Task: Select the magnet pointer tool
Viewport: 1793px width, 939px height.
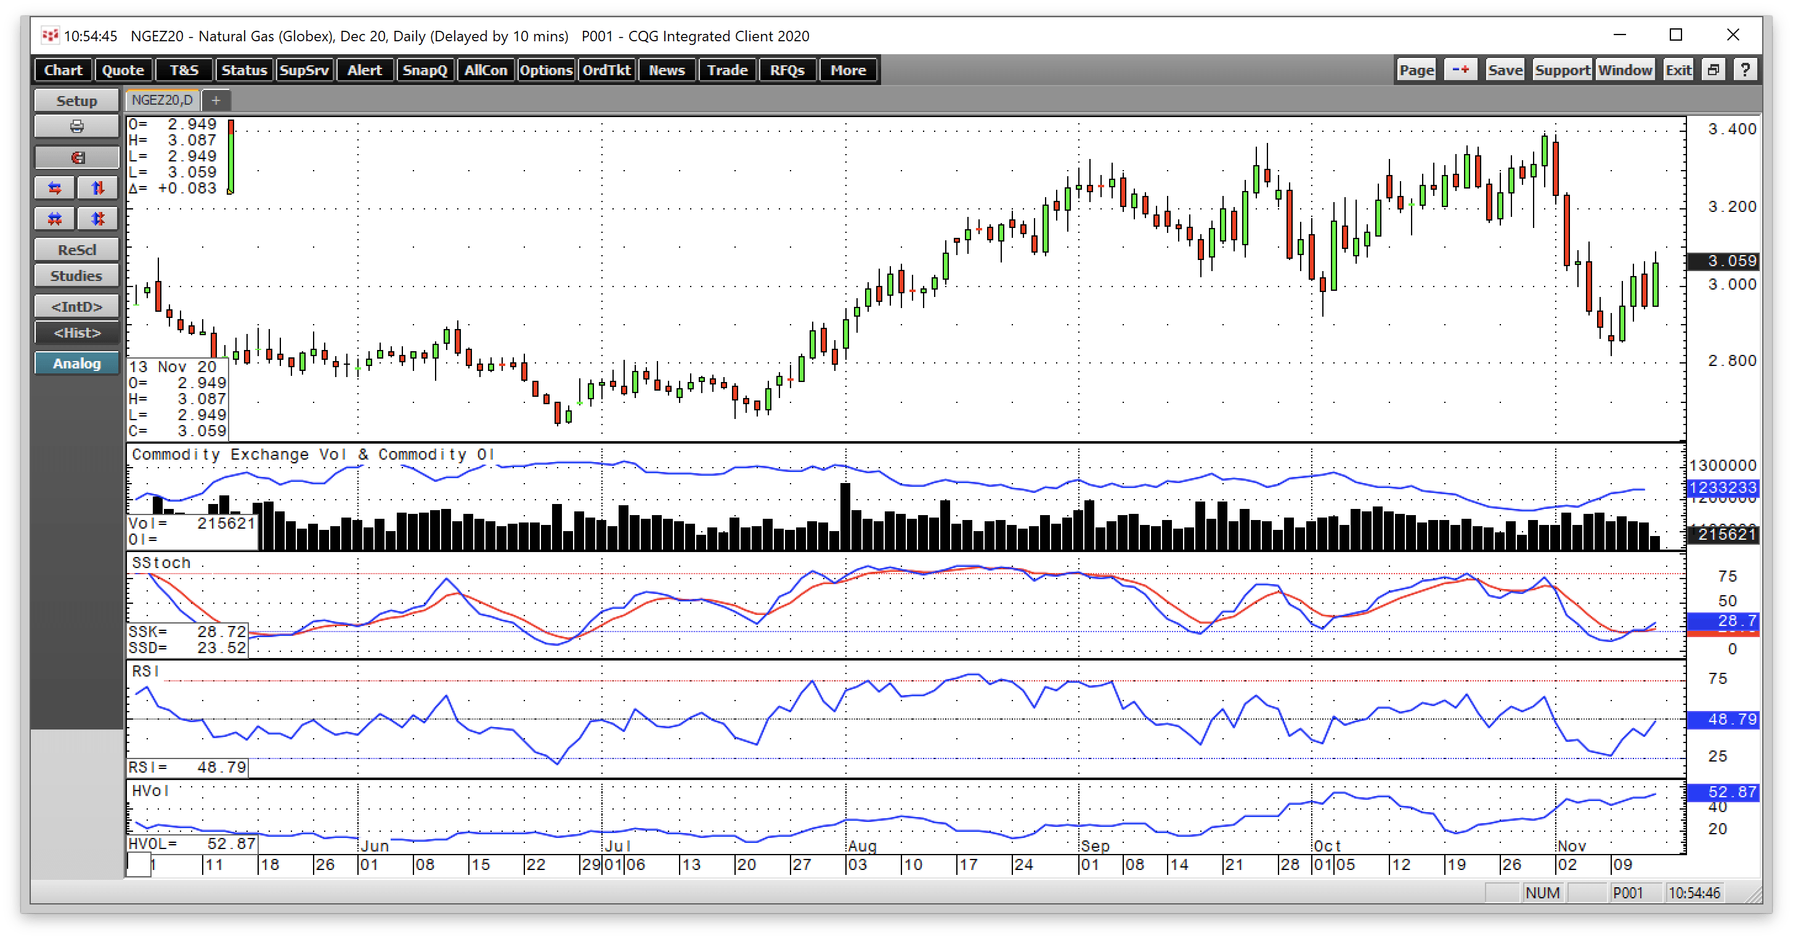Action: tap(76, 157)
